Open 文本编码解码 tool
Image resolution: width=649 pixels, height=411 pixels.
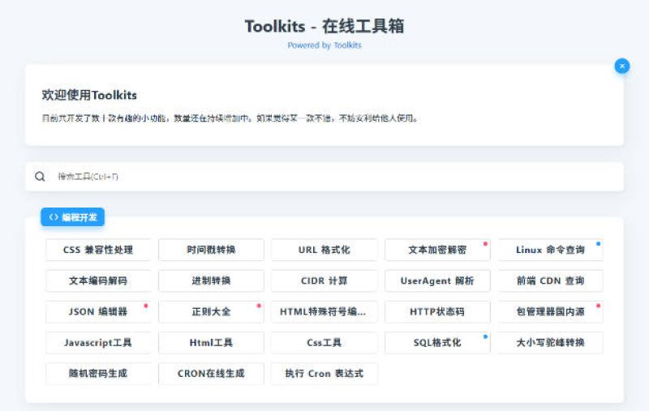click(x=98, y=280)
